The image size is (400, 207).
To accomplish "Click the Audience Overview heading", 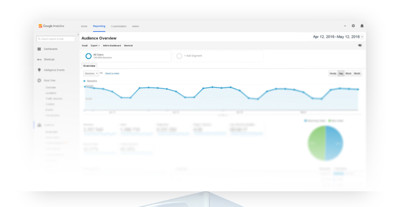I will coord(99,38).
